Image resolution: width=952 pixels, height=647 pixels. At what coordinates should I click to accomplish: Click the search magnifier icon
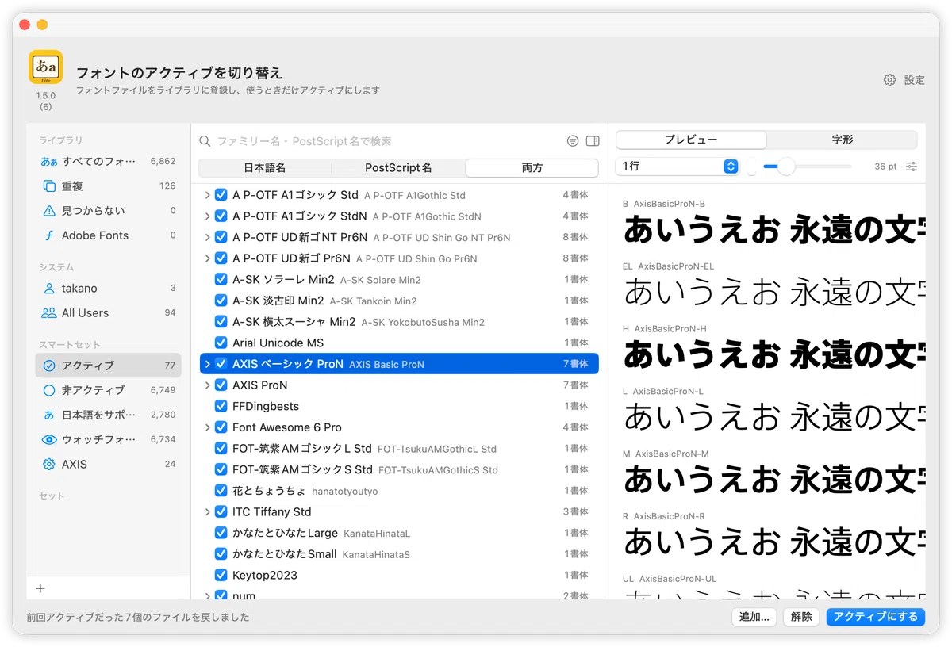(205, 141)
